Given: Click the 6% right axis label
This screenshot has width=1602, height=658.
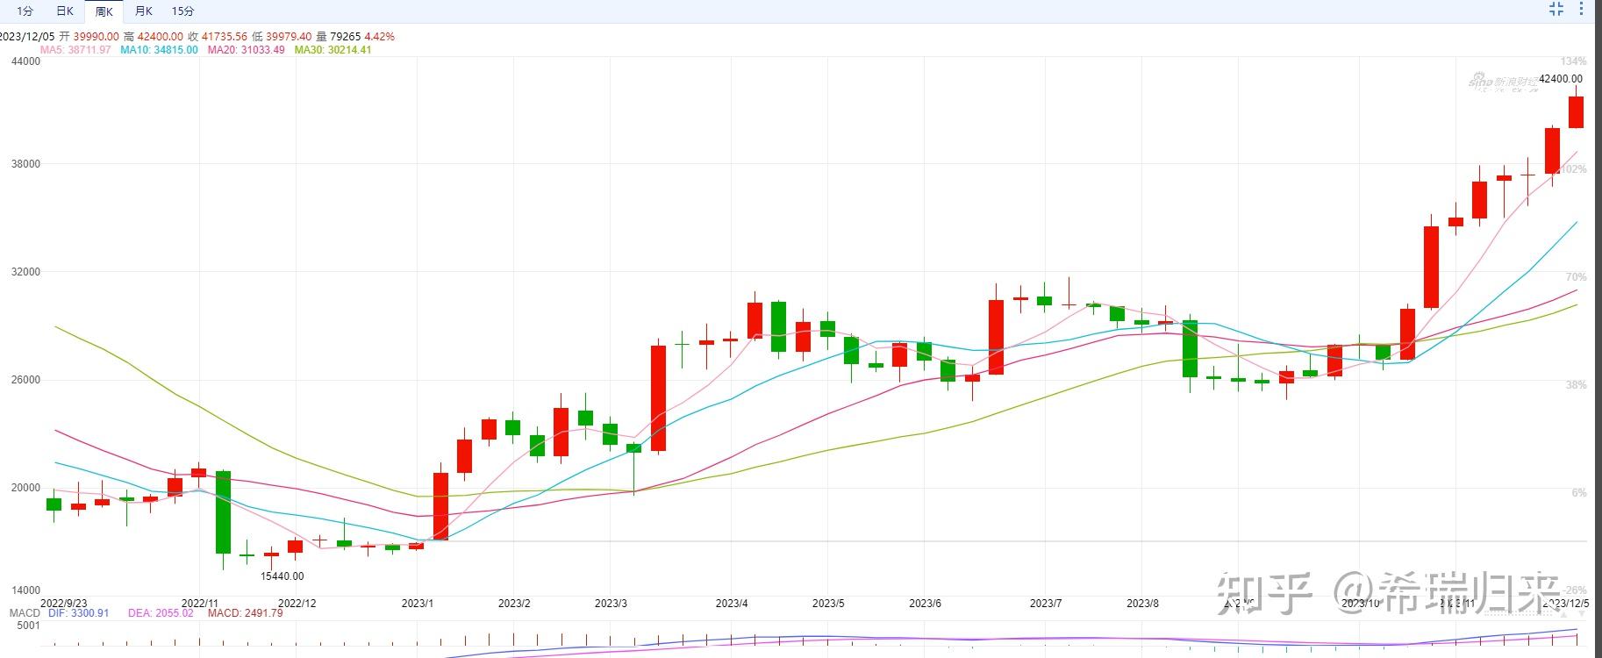Looking at the screenshot, I should [1578, 493].
